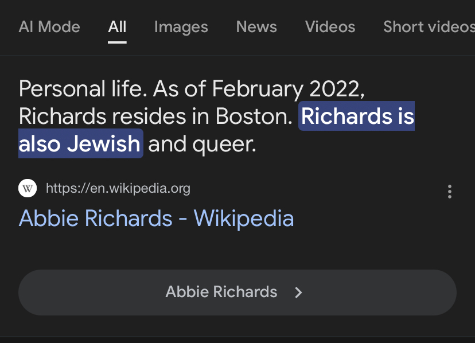Switch to the AI Mode tab

tap(49, 26)
